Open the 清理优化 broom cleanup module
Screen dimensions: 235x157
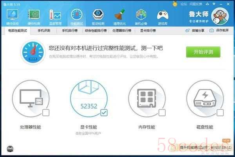(x=119, y=17)
